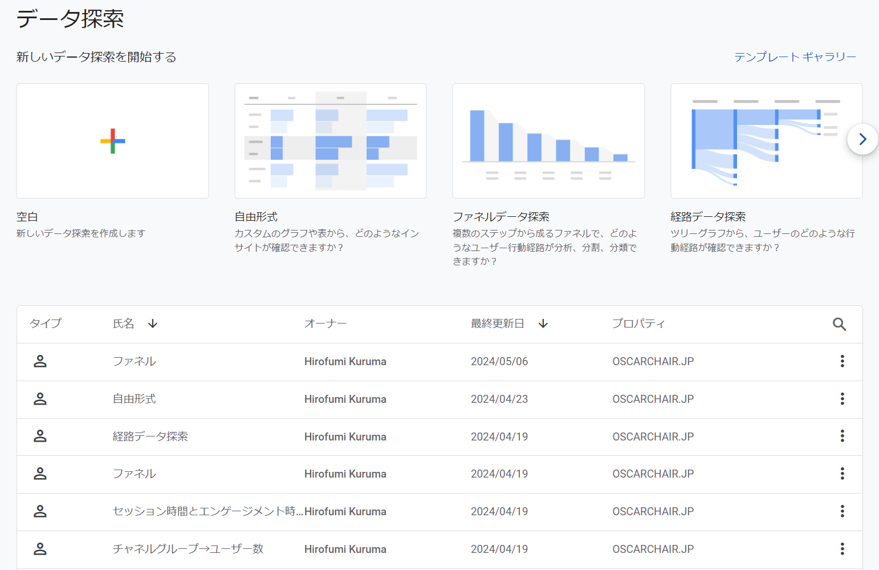Select the 自由形式 template thumbnail
The height and width of the screenshot is (570, 879).
(331, 141)
